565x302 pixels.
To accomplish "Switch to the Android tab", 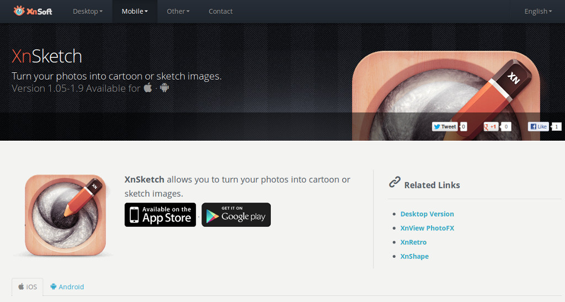I will pyautogui.click(x=67, y=287).
